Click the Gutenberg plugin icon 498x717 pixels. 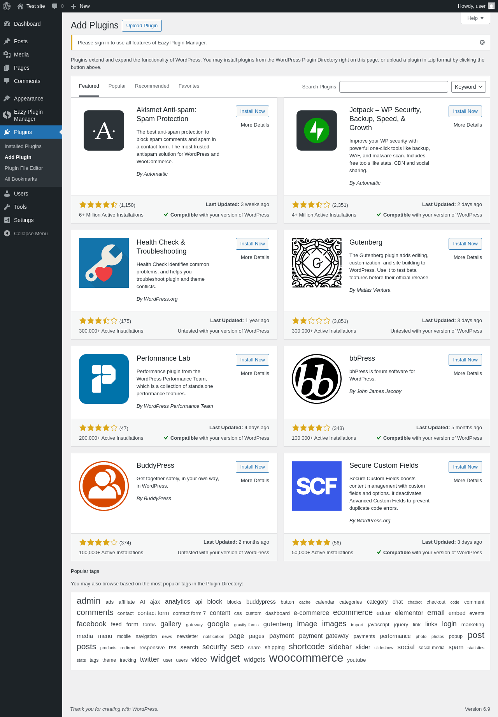pos(317,263)
